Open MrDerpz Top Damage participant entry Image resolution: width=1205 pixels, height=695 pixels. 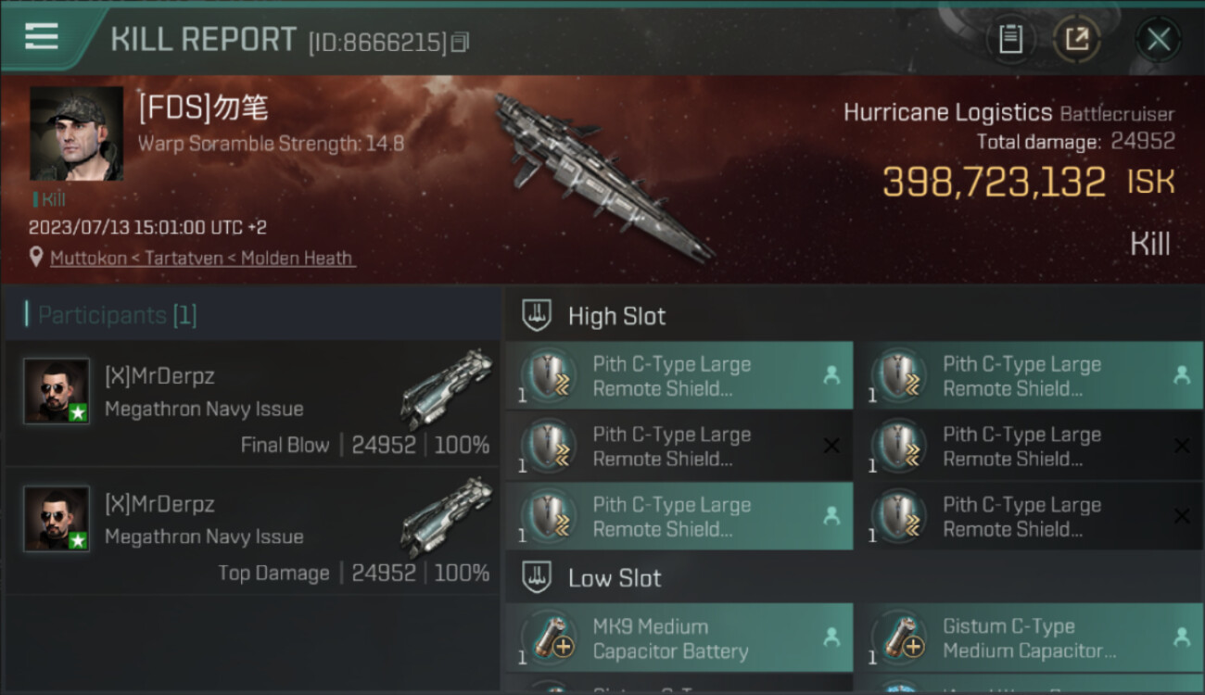(x=252, y=530)
